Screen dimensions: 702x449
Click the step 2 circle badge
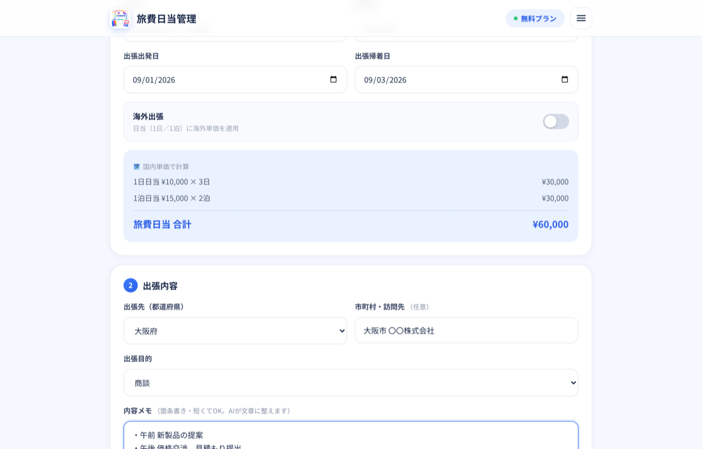coord(130,285)
